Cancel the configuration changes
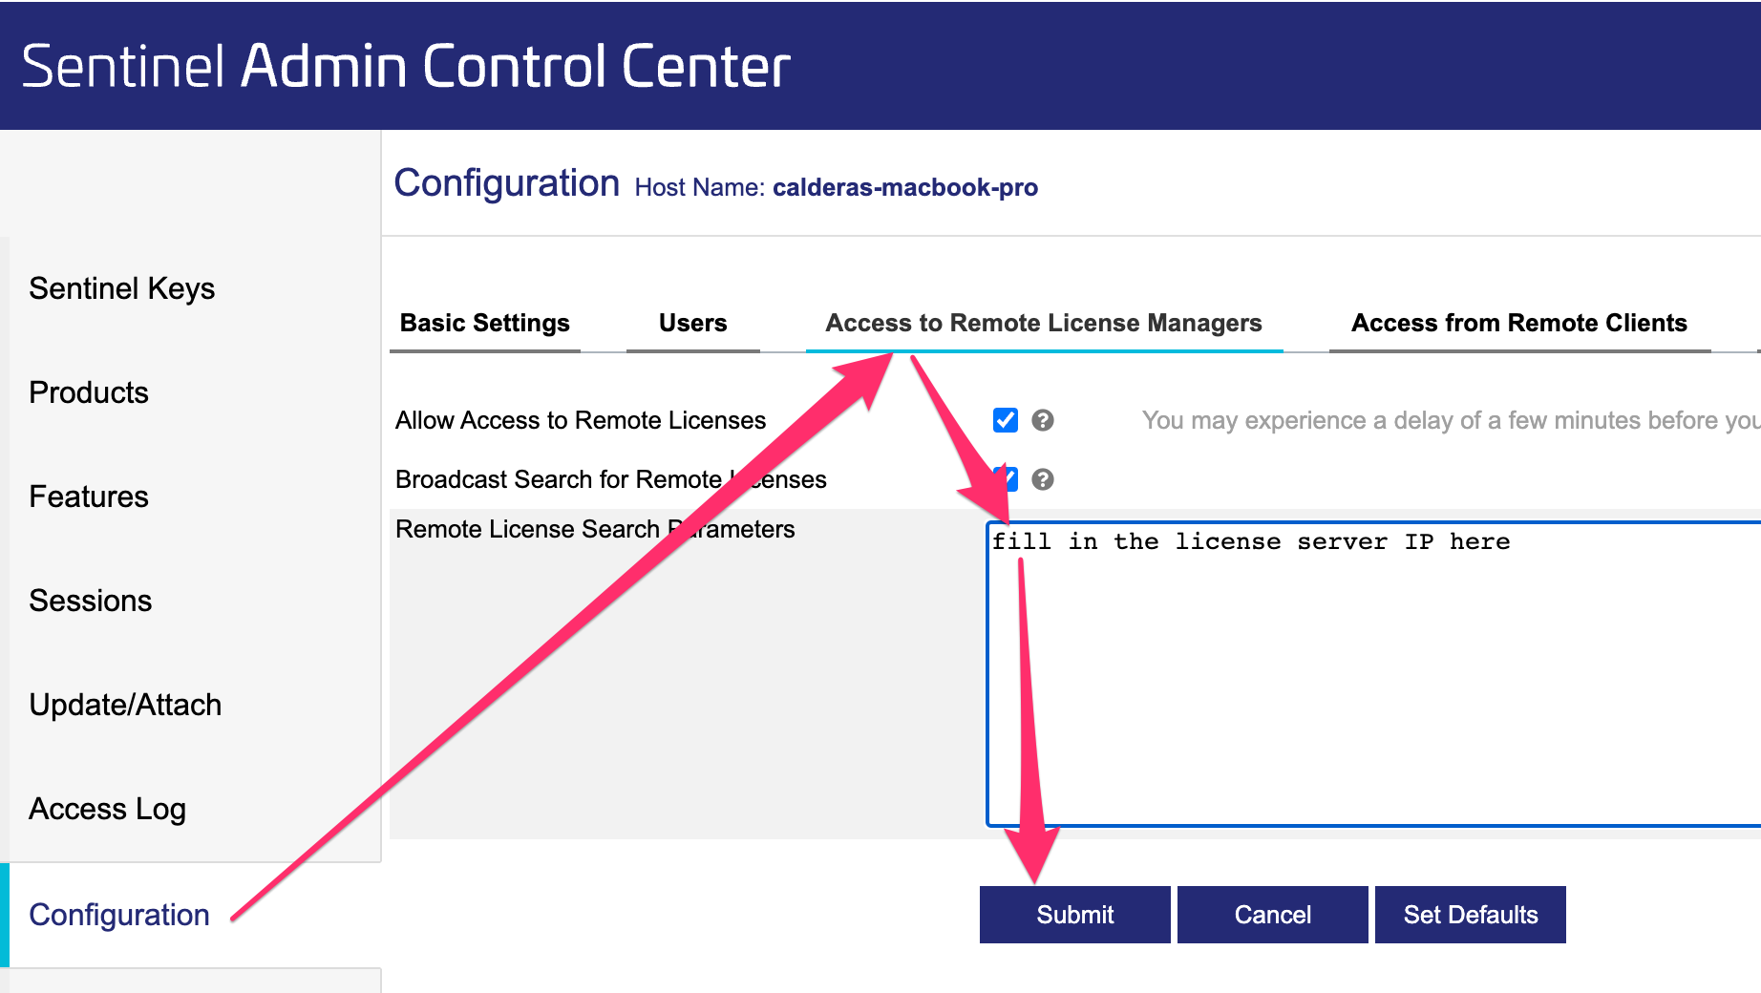 coord(1273,915)
